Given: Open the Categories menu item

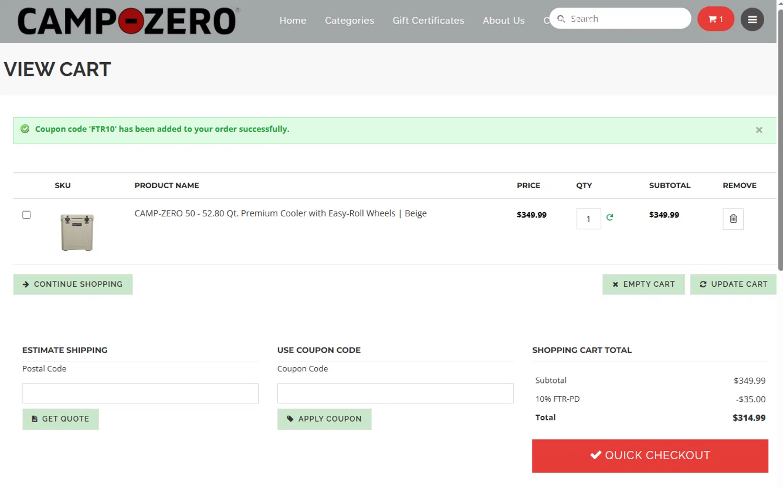Looking at the screenshot, I should coord(349,20).
